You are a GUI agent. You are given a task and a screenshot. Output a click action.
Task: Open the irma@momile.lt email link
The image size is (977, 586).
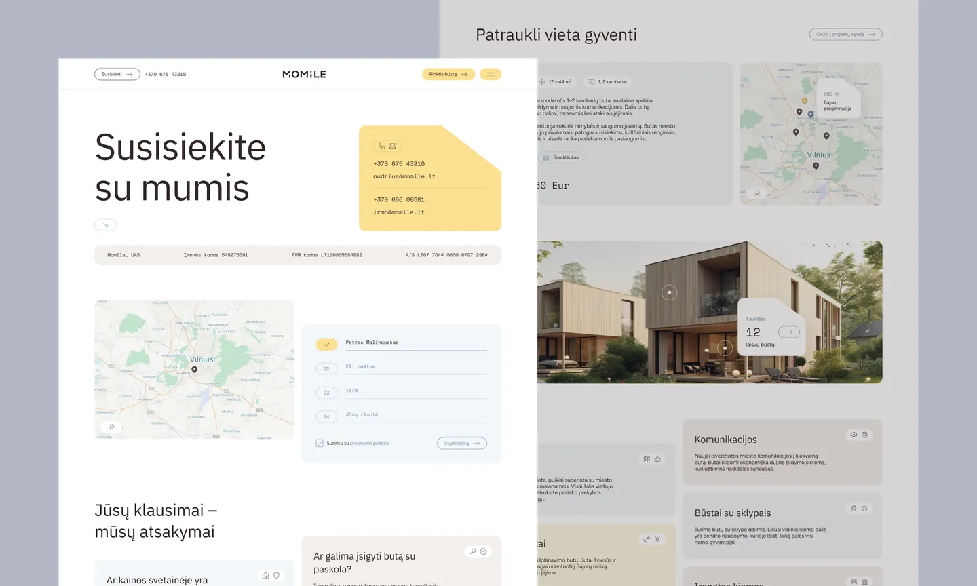[399, 212]
